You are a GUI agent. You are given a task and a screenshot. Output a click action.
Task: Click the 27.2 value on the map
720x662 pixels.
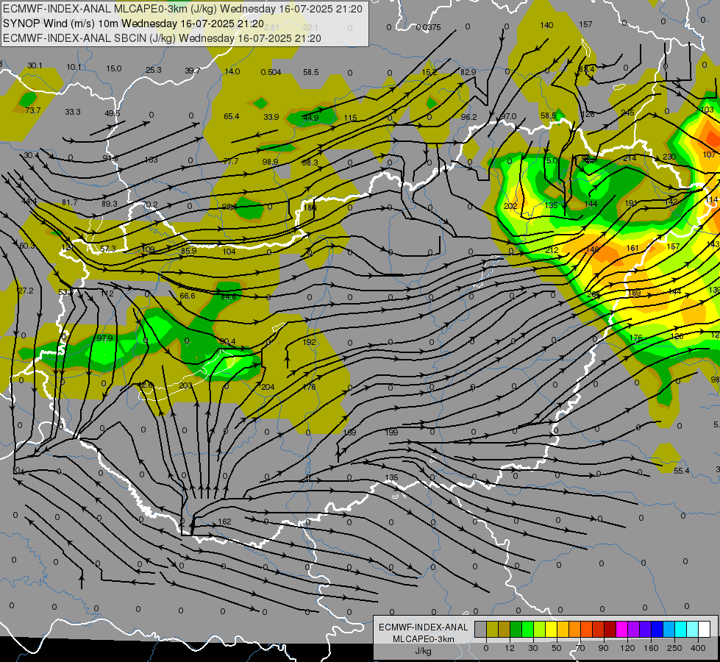26,291
